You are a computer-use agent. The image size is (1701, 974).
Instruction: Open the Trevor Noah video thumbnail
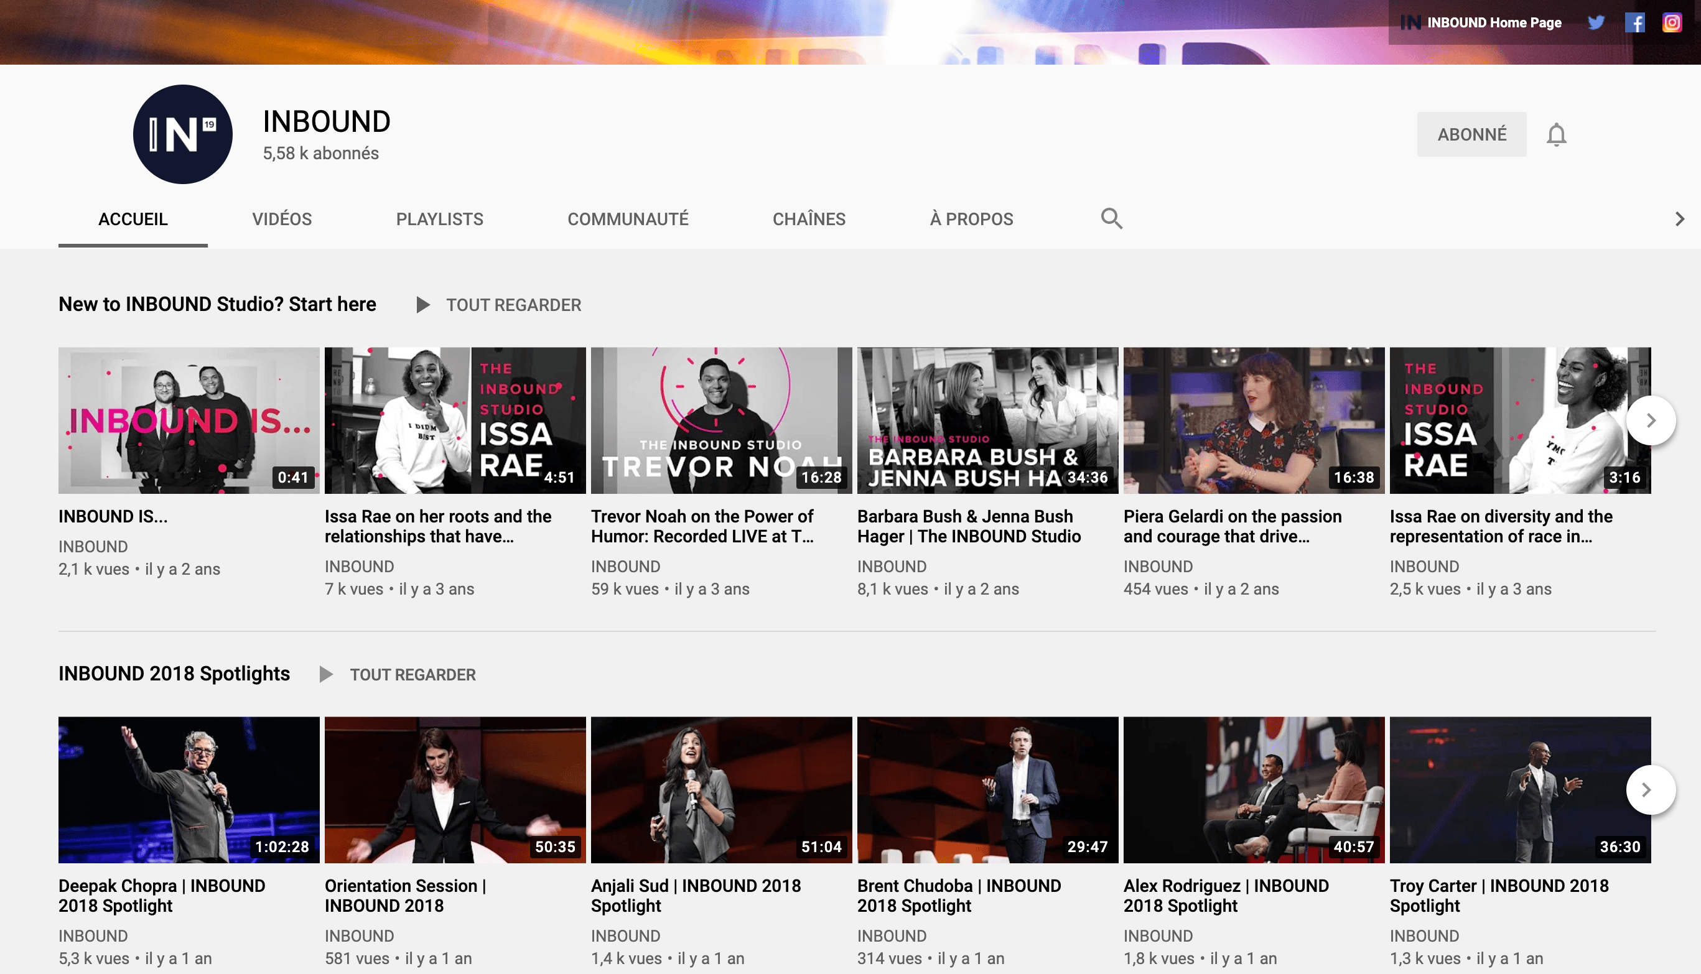[x=721, y=421]
